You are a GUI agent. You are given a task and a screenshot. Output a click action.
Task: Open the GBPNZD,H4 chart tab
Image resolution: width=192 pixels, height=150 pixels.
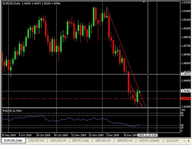pos(125,141)
